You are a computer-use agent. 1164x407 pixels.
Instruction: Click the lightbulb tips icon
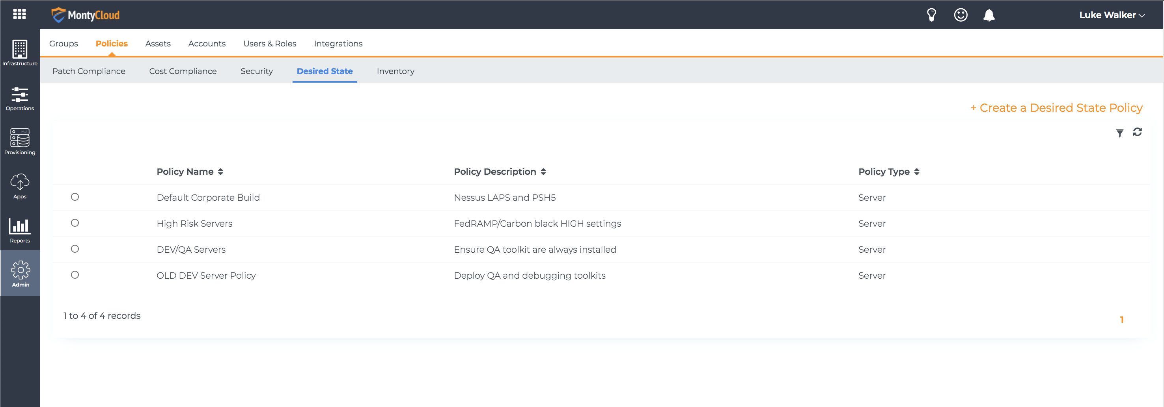(x=931, y=15)
